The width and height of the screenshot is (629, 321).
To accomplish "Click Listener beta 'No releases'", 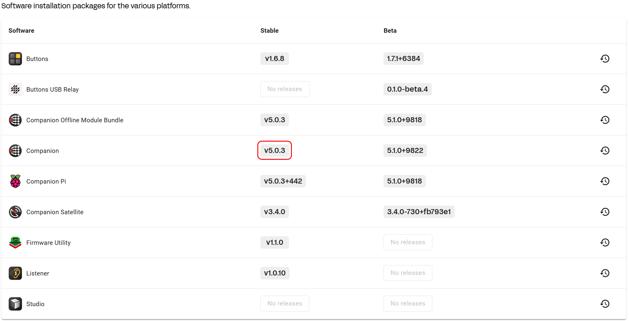I will tap(408, 273).
